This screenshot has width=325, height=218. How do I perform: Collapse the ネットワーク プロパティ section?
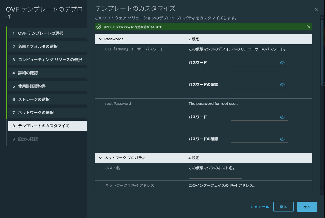101,158
